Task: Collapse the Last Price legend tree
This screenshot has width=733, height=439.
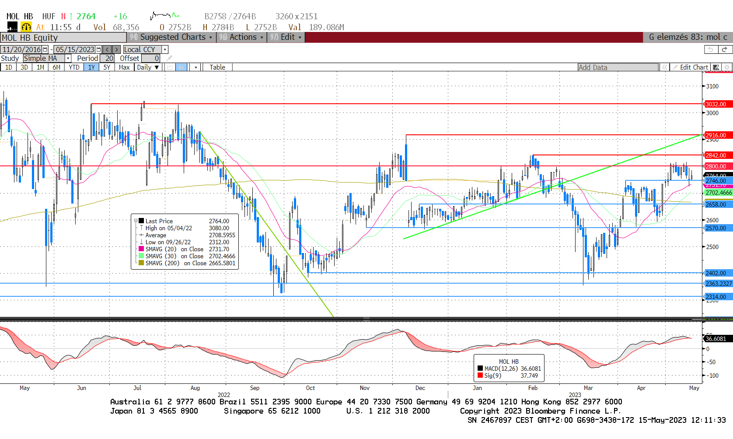Action: tap(136, 221)
